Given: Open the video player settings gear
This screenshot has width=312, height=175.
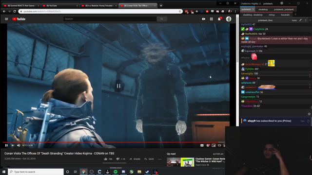Looking at the screenshot, I should 208,145.
